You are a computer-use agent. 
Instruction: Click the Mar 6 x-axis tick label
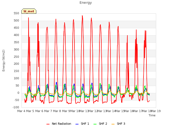[x=39, y=111]
